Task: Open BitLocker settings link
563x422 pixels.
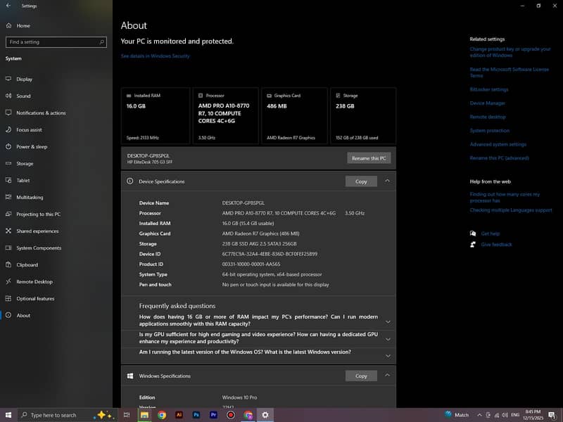Action: pos(488,89)
